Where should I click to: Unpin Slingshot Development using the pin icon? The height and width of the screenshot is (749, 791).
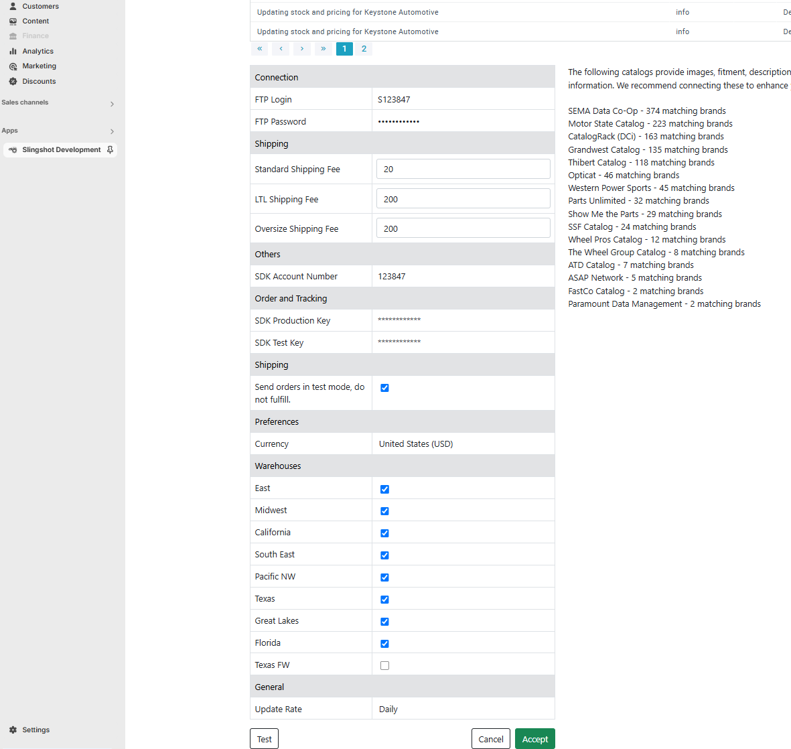(x=110, y=150)
